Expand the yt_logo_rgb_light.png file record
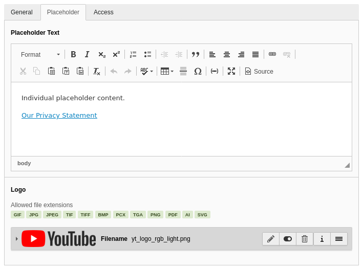Viewport: 363px width, 269px height. click(17, 239)
